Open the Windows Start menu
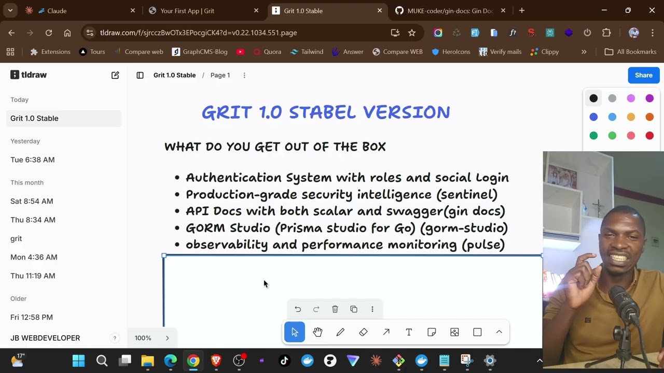This screenshot has width=664, height=373. pyautogui.click(x=79, y=361)
